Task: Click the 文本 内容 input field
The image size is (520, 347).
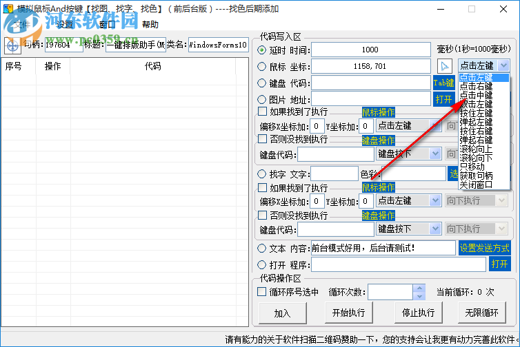Action: pyautogui.click(x=383, y=248)
